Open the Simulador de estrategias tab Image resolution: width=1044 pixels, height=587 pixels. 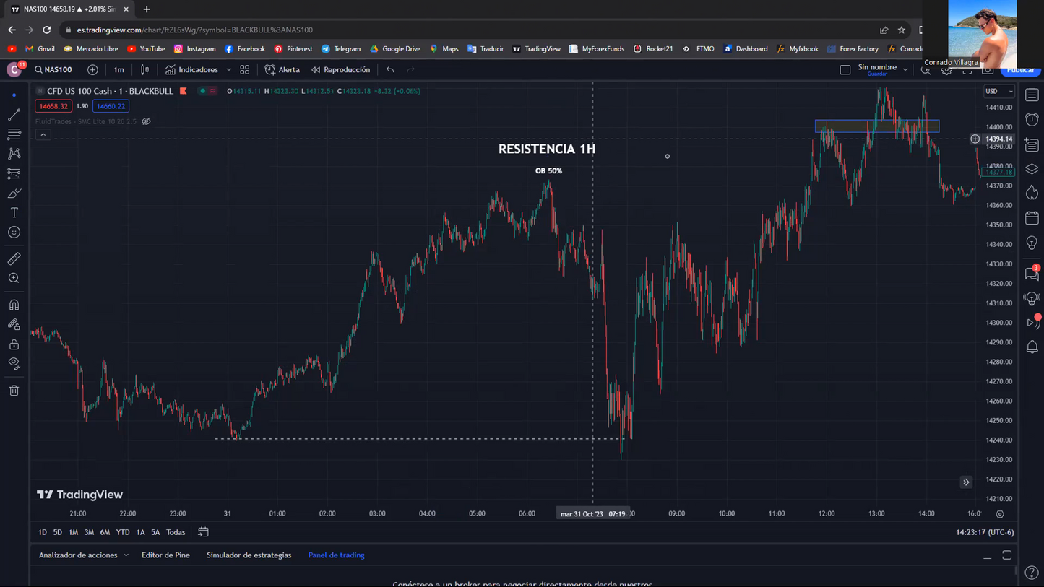(x=249, y=555)
